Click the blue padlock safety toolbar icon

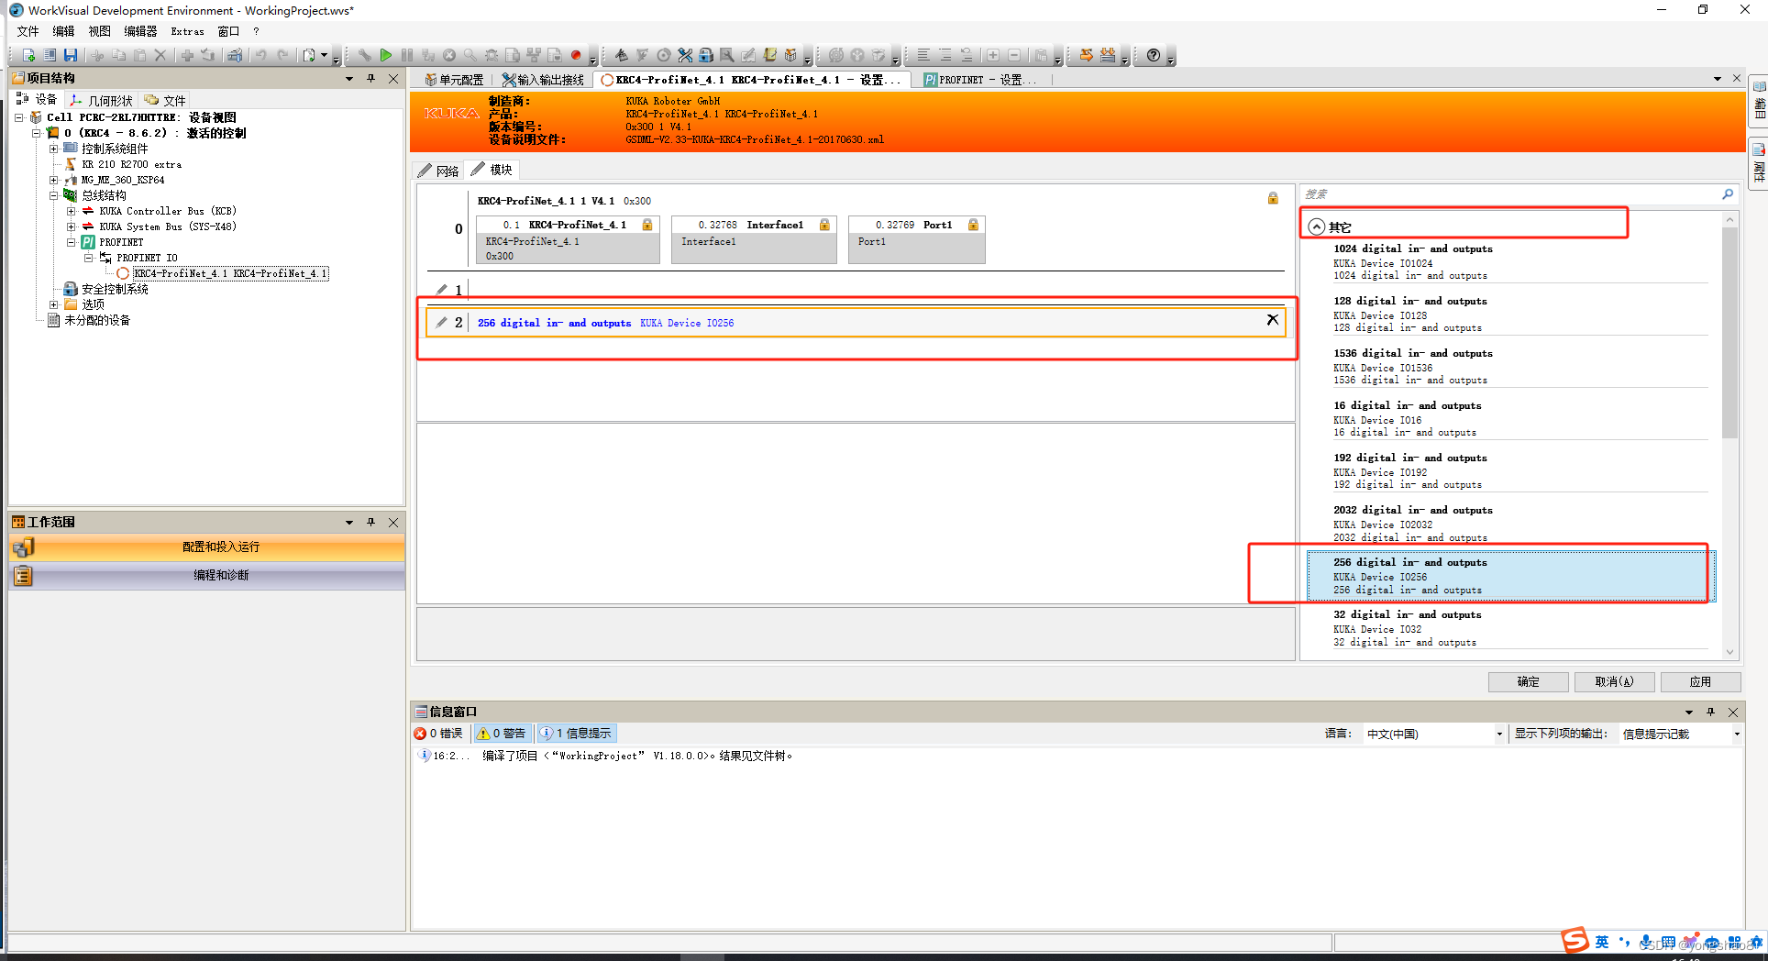(706, 55)
